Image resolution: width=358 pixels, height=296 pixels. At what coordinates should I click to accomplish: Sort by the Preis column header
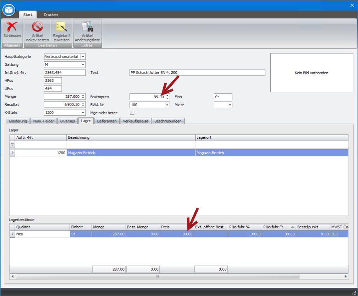[x=177, y=227]
